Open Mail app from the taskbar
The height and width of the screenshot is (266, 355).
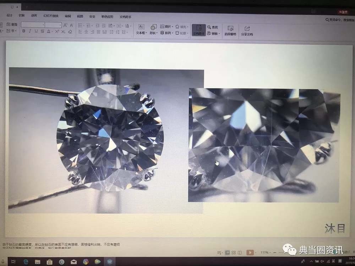[73, 262]
